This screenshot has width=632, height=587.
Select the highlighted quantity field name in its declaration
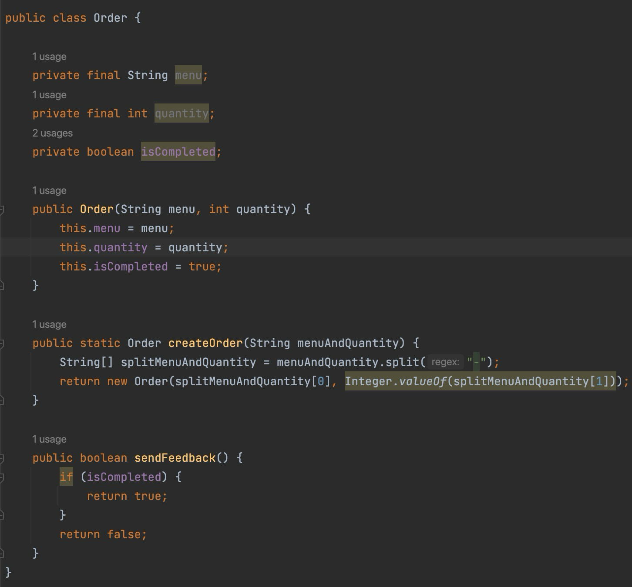click(x=182, y=113)
